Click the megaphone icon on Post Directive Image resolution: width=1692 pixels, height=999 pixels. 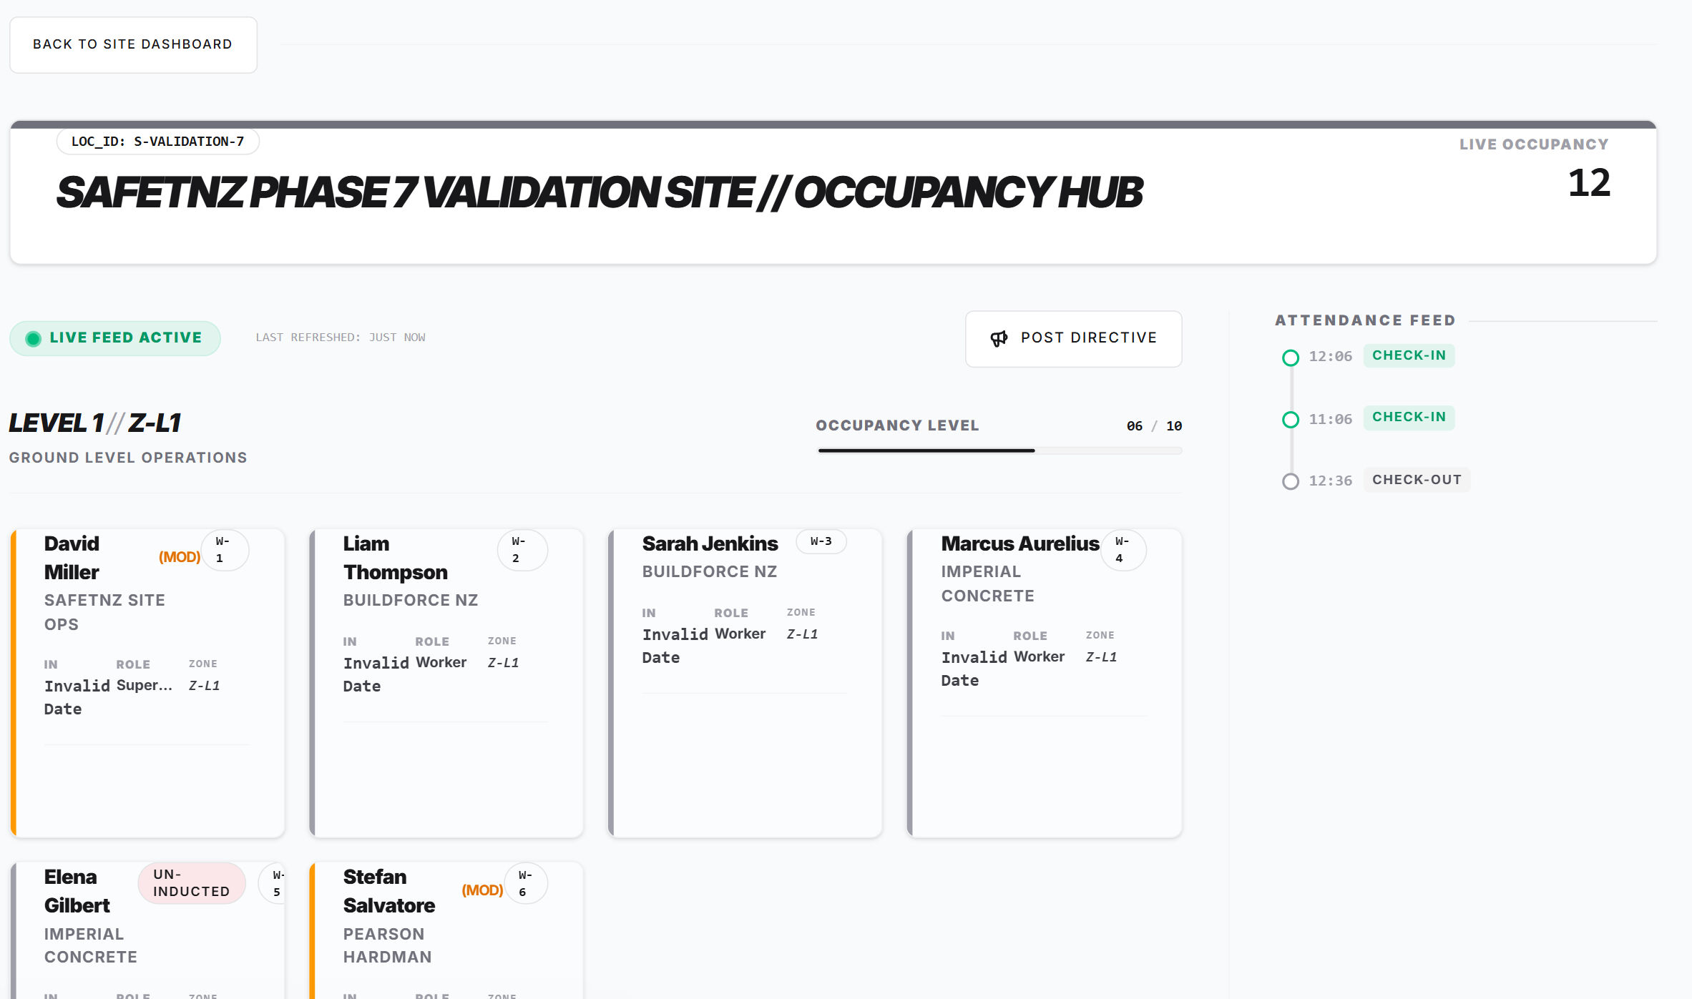pos(999,338)
